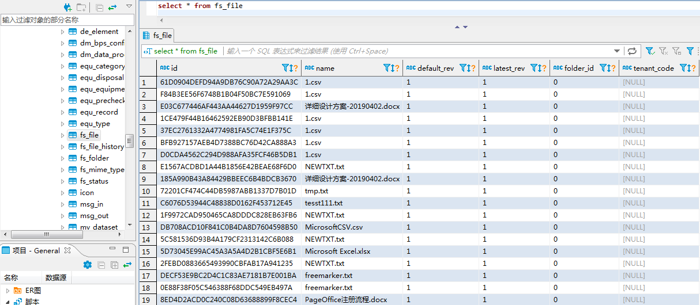
Task: Click the SQL filter expression input field
Action: pyautogui.click(x=418, y=51)
